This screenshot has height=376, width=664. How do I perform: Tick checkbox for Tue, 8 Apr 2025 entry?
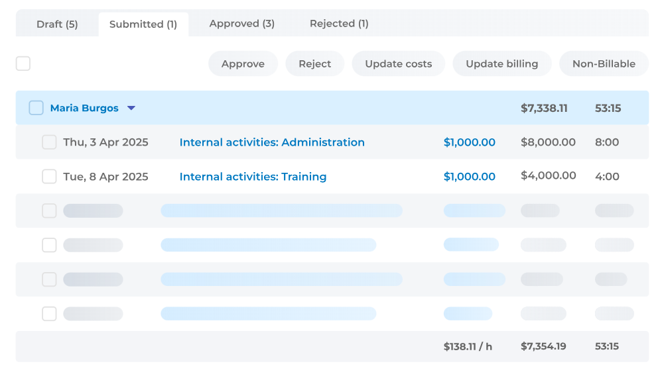[x=49, y=176]
